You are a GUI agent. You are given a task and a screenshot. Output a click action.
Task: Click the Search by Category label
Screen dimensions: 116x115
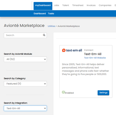(15, 78)
